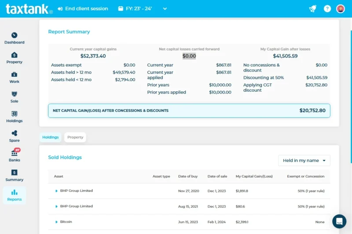Open the help question mark icon
This screenshot has height=234, width=352.
327,9
